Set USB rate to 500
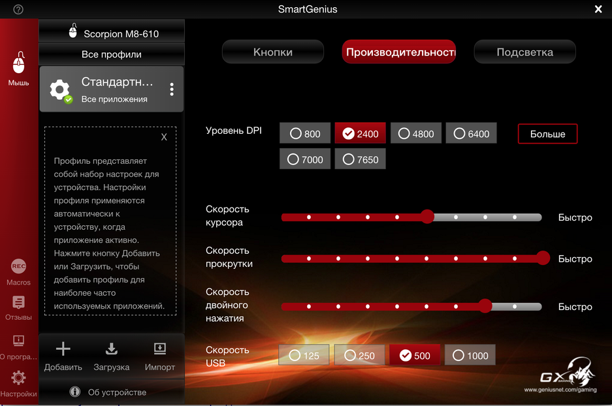Image resolution: width=612 pixels, height=406 pixels. (x=415, y=355)
